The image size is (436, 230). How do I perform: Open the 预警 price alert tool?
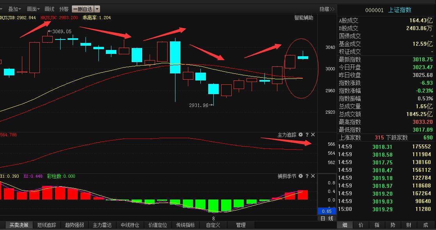[64, 9]
